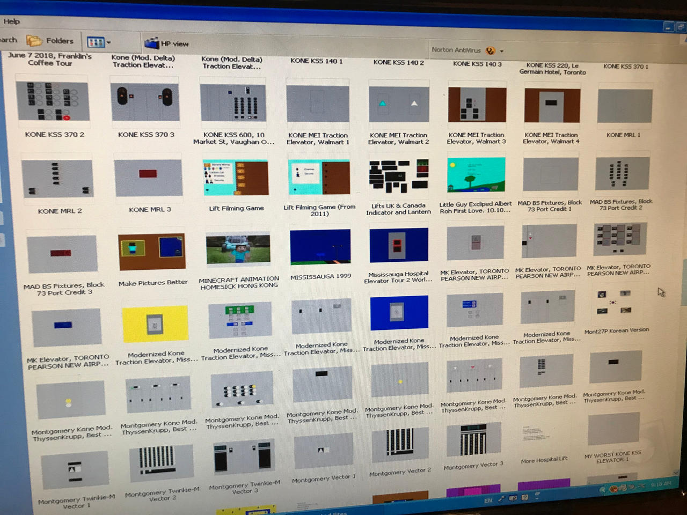687x515 pixels.
Task: Select the Lift Filming Game thumbnail
Action: click(235, 177)
